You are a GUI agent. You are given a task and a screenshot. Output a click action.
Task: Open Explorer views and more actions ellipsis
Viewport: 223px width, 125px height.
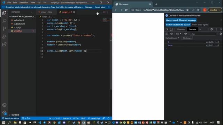tap(32, 12)
